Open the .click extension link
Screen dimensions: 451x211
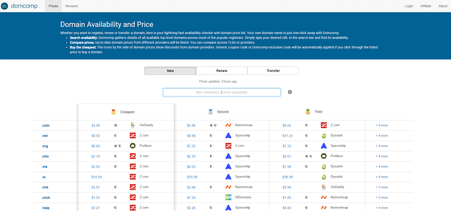(46, 198)
